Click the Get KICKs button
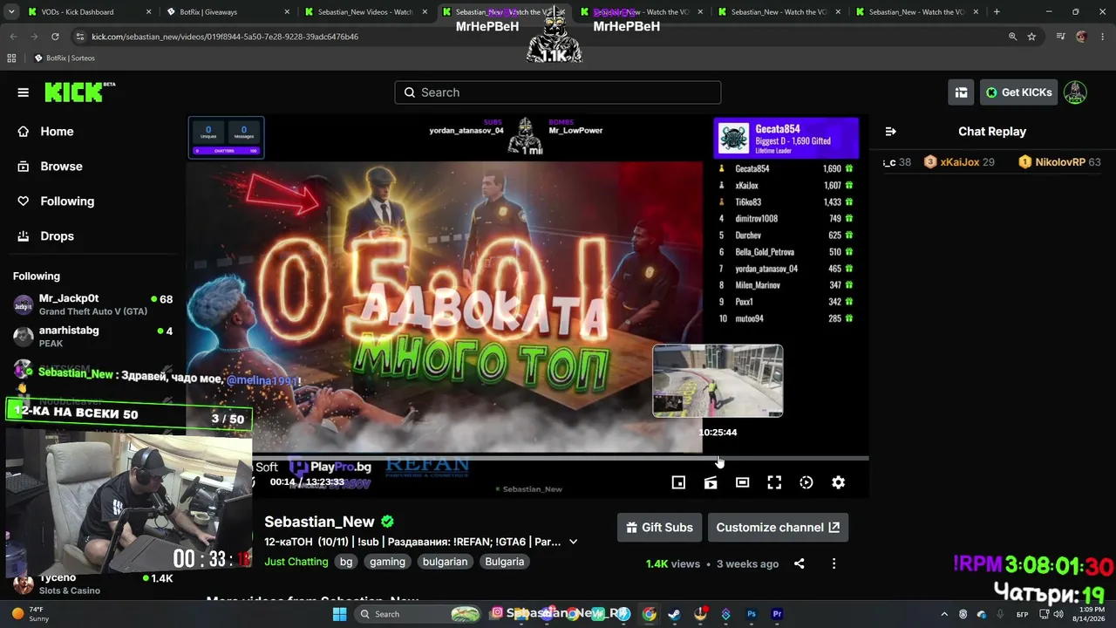 pyautogui.click(x=1018, y=92)
